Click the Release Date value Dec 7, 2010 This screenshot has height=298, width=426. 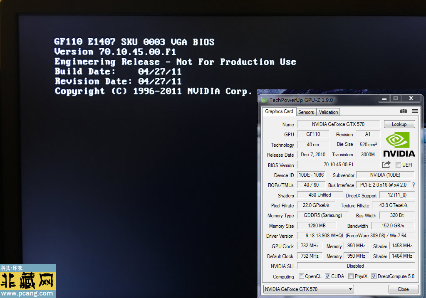313,155
